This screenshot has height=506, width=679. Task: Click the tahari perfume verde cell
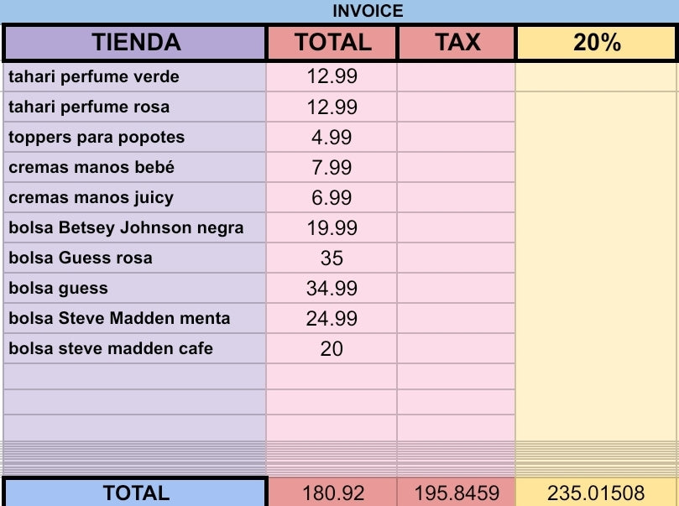(x=134, y=77)
